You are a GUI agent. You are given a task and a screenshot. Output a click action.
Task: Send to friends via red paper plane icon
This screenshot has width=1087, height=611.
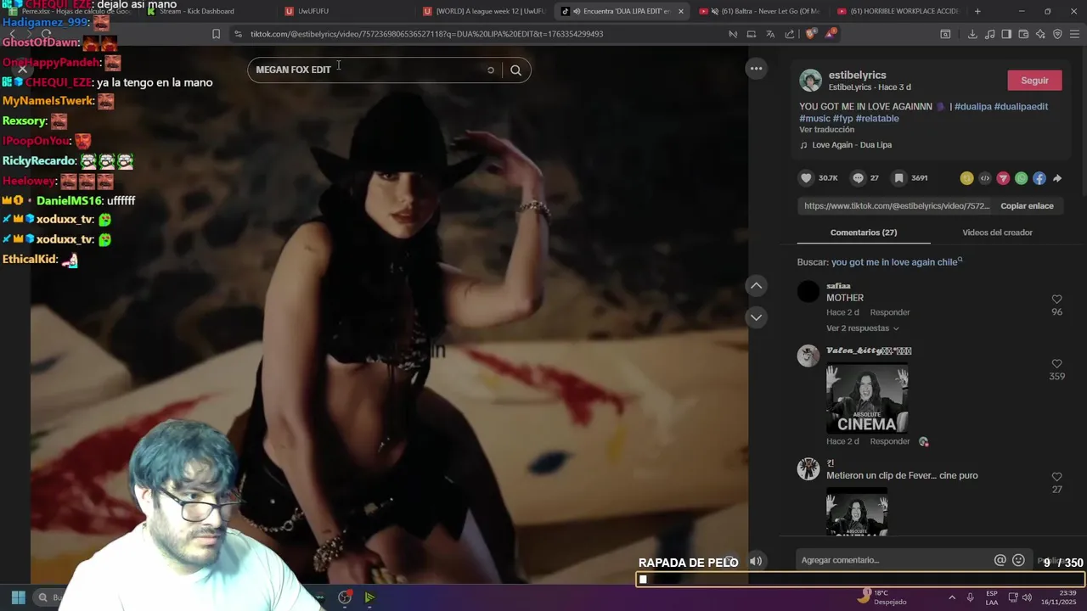1003,178
